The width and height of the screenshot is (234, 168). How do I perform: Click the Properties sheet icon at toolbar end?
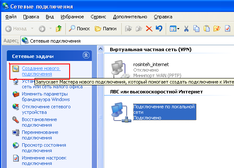[227, 29]
